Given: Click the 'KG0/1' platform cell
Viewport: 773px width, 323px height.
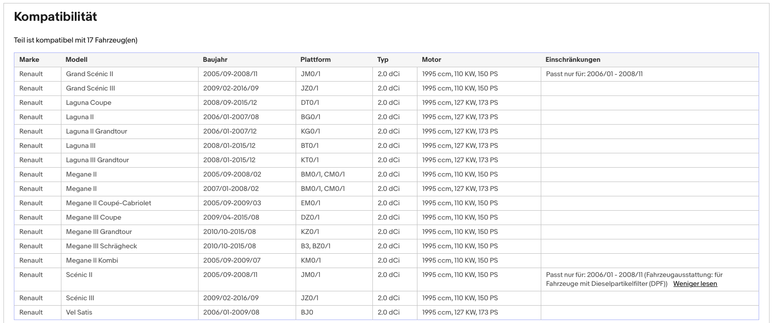Looking at the screenshot, I should (x=334, y=131).
